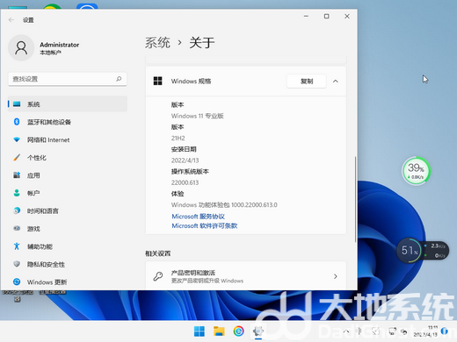This screenshot has height=342, width=457.
Task: Click the Windows logo beside Windows 规格
Action: pos(158,81)
